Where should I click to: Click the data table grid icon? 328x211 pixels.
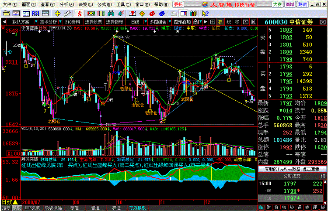45,14
